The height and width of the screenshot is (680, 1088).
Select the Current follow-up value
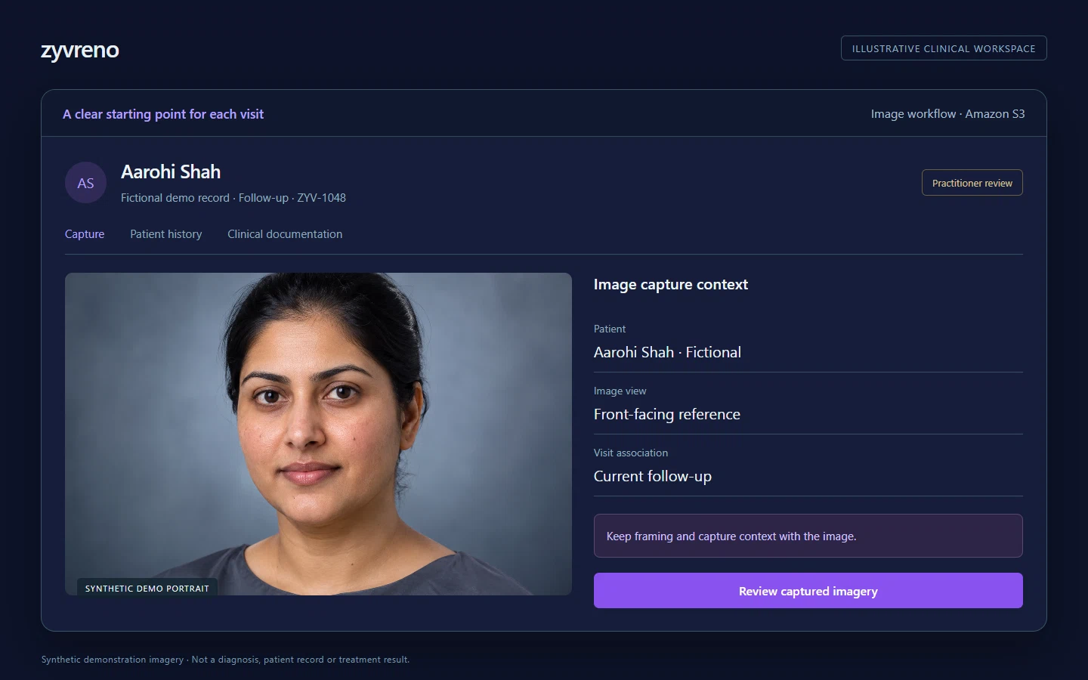point(653,476)
